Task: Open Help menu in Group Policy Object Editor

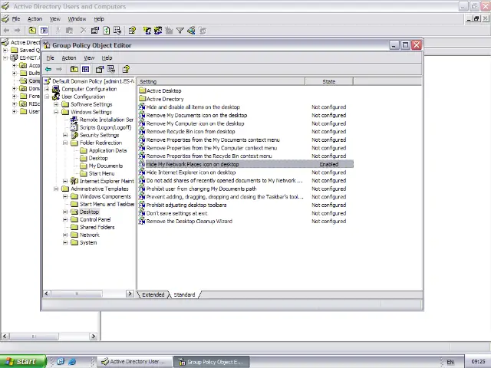Action: (107, 58)
